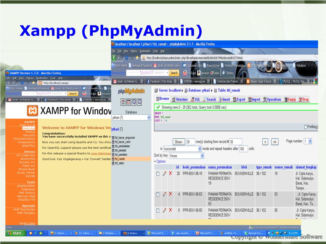Click phpMyAdmin window address bar
The height and width of the screenshot is (244, 326).
(x=229, y=58)
